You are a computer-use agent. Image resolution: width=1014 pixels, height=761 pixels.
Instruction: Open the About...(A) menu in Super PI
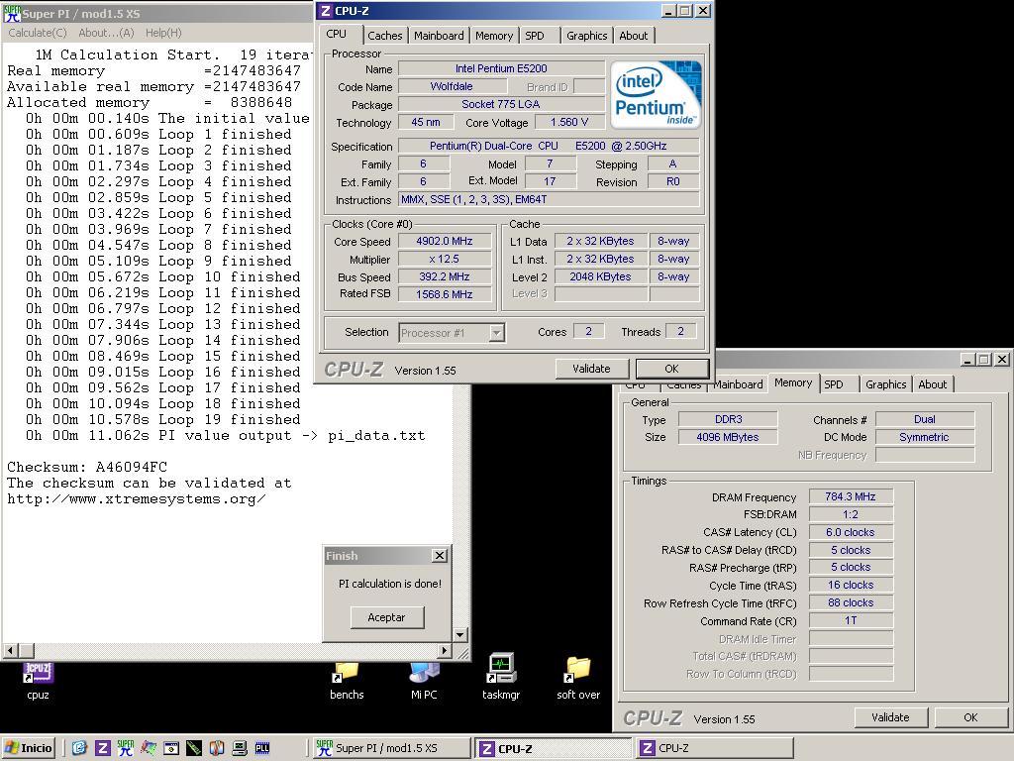(x=106, y=33)
